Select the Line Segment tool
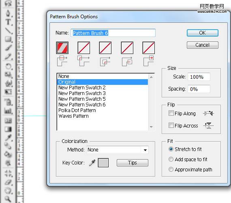Screen dimensions: 231x203 [8, 31]
